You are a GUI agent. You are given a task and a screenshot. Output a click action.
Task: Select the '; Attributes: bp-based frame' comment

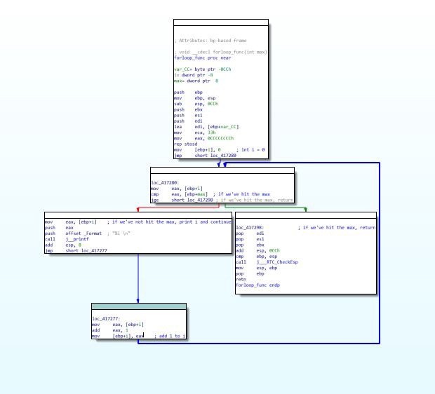point(210,41)
